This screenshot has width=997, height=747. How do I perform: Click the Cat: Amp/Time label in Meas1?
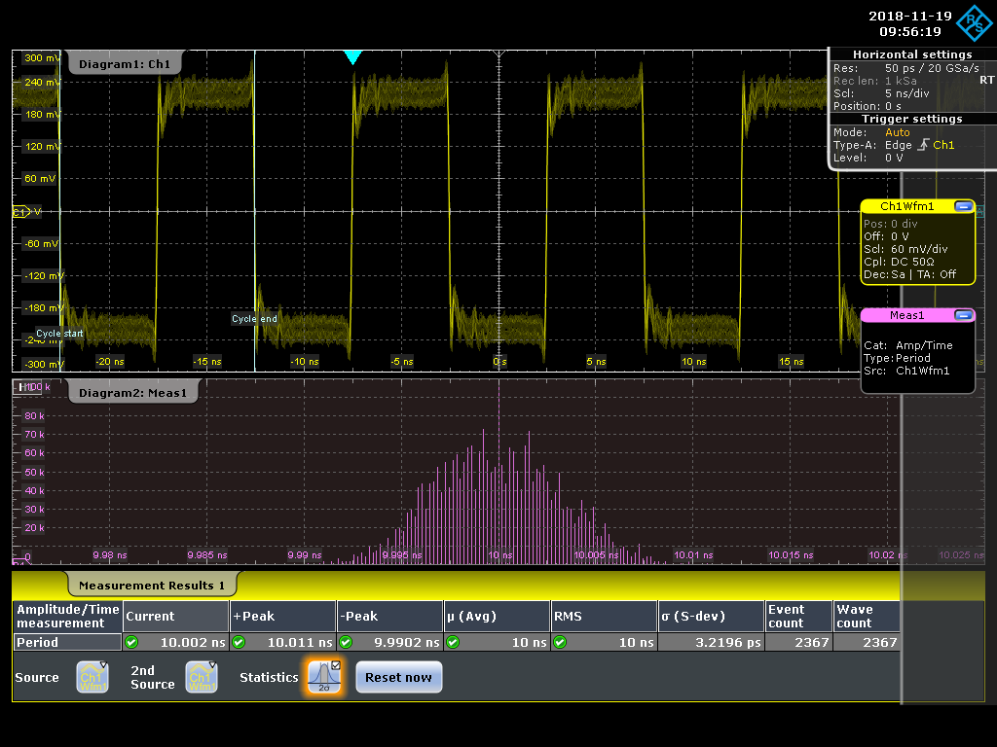click(908, 345)
